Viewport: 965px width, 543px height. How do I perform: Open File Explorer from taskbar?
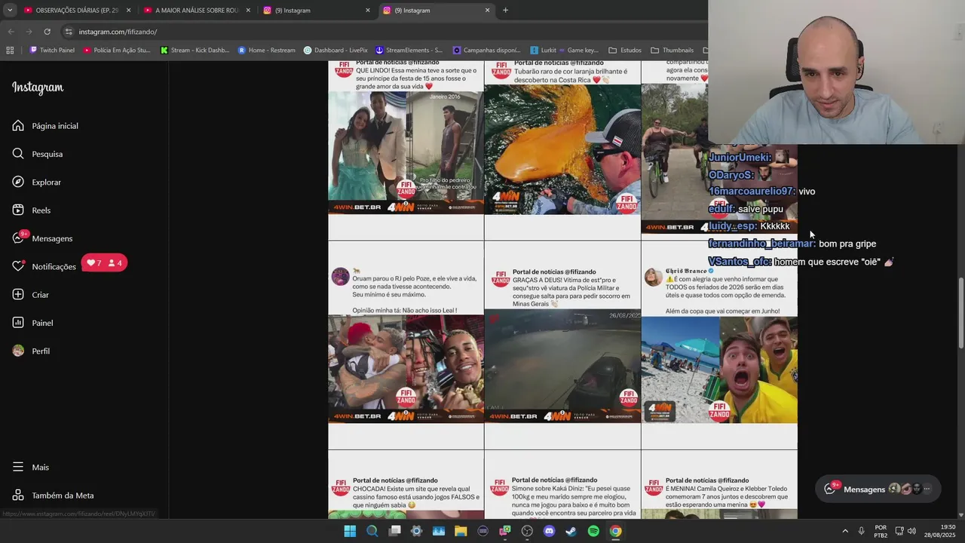[x=461, y=531]
